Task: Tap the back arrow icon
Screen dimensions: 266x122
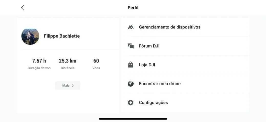Action: pos(23,8)
